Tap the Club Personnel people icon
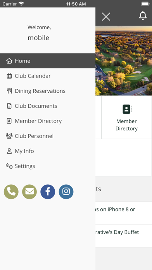 point(9,136)
